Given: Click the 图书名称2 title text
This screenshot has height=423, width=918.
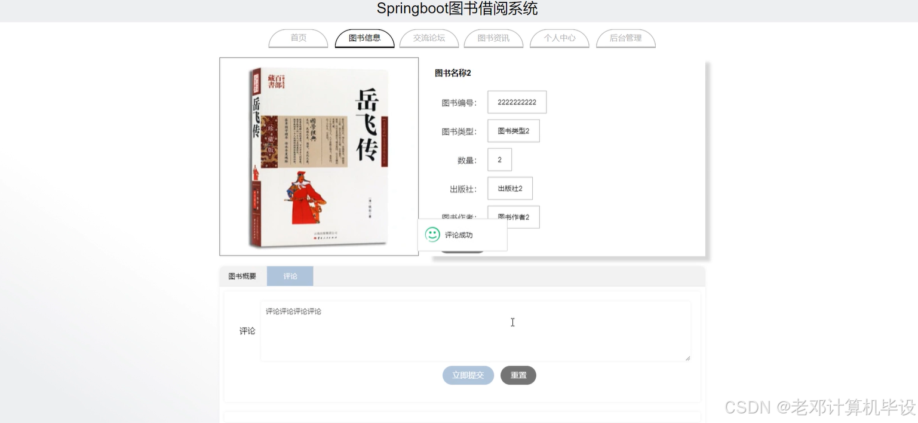Looking at the screenshot, I should point(453,73).
